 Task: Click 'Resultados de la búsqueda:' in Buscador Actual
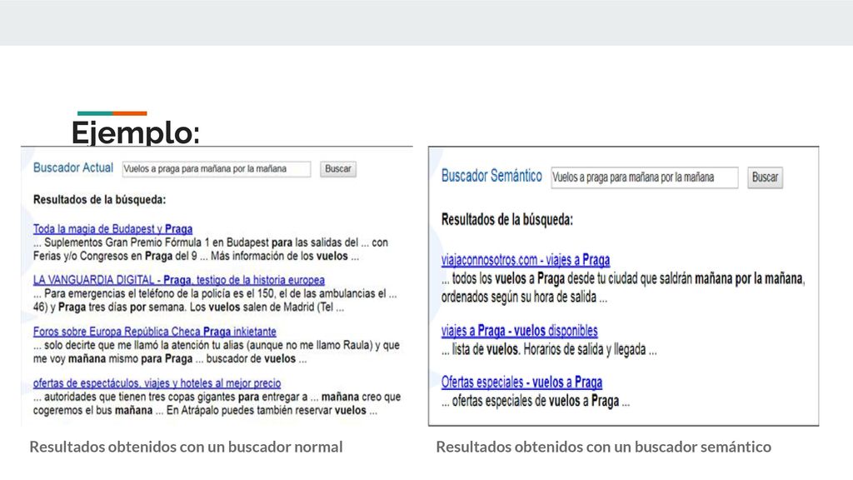click(100, 200)
